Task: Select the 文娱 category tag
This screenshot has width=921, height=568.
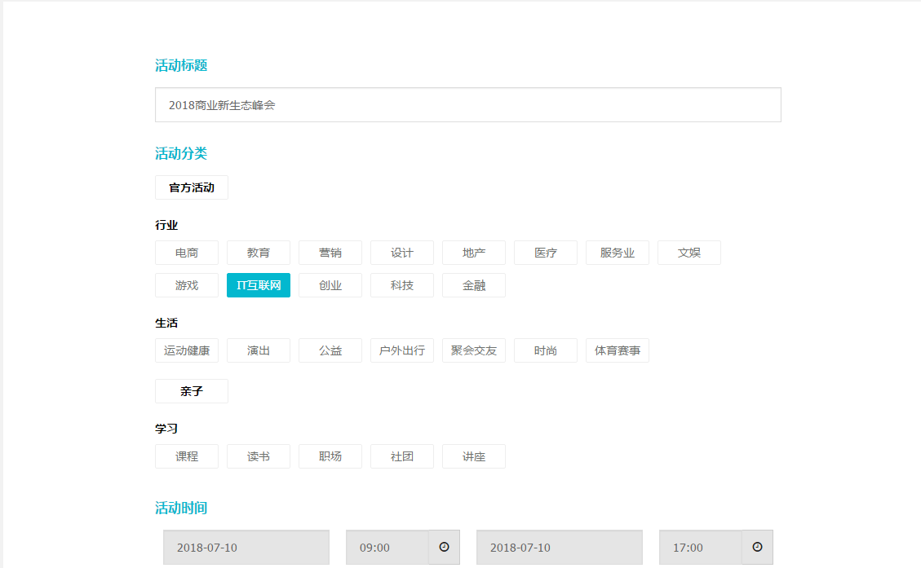Action: pyautogui.click(x=689, y=253)
